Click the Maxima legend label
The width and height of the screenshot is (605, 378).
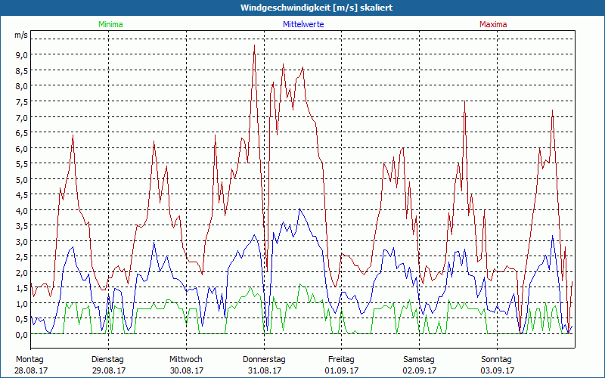(493, 24)
